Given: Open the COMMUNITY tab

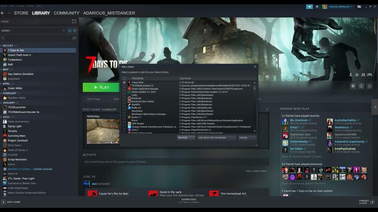Looking at the screenshot, I should pyautogui.click(x=66, y=13).
